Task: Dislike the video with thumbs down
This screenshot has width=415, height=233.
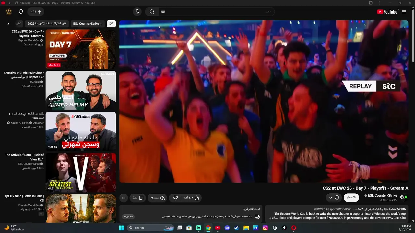Action: [176, 198]
